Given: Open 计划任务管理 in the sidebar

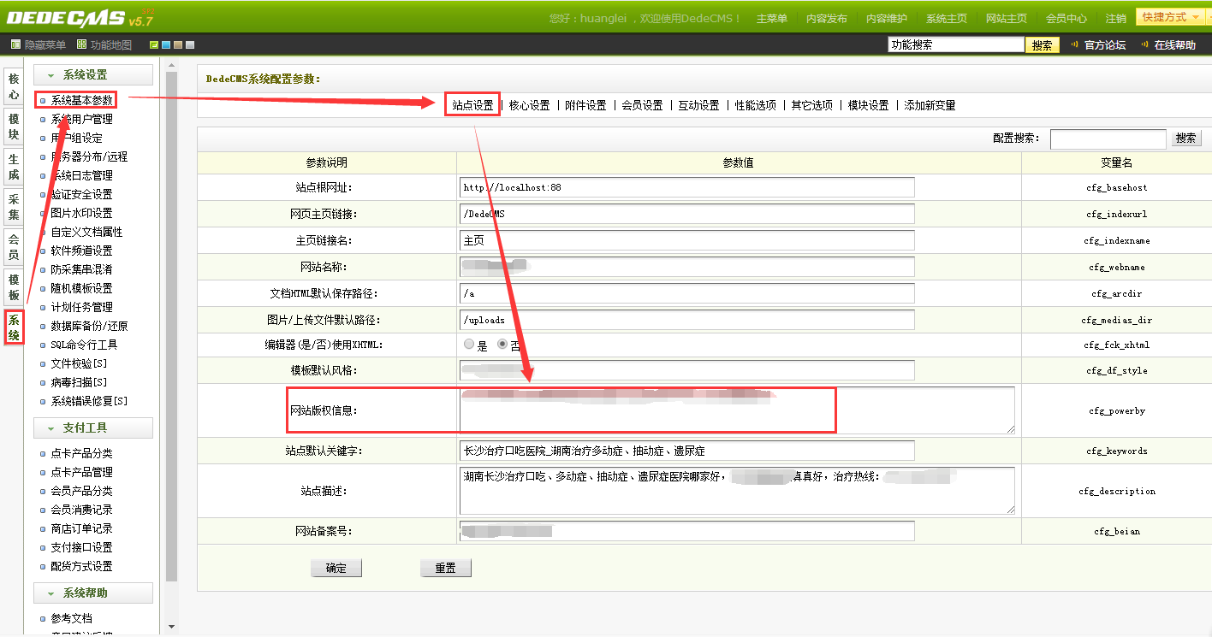Looking at the screenshot, I should (x=81, y=307).
